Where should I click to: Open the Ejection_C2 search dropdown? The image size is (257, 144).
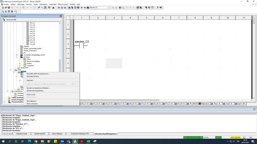(x=108, y=7)
